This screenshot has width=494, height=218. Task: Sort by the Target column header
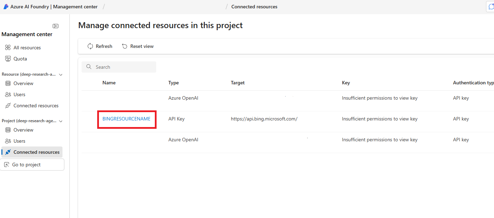point(238,83)
